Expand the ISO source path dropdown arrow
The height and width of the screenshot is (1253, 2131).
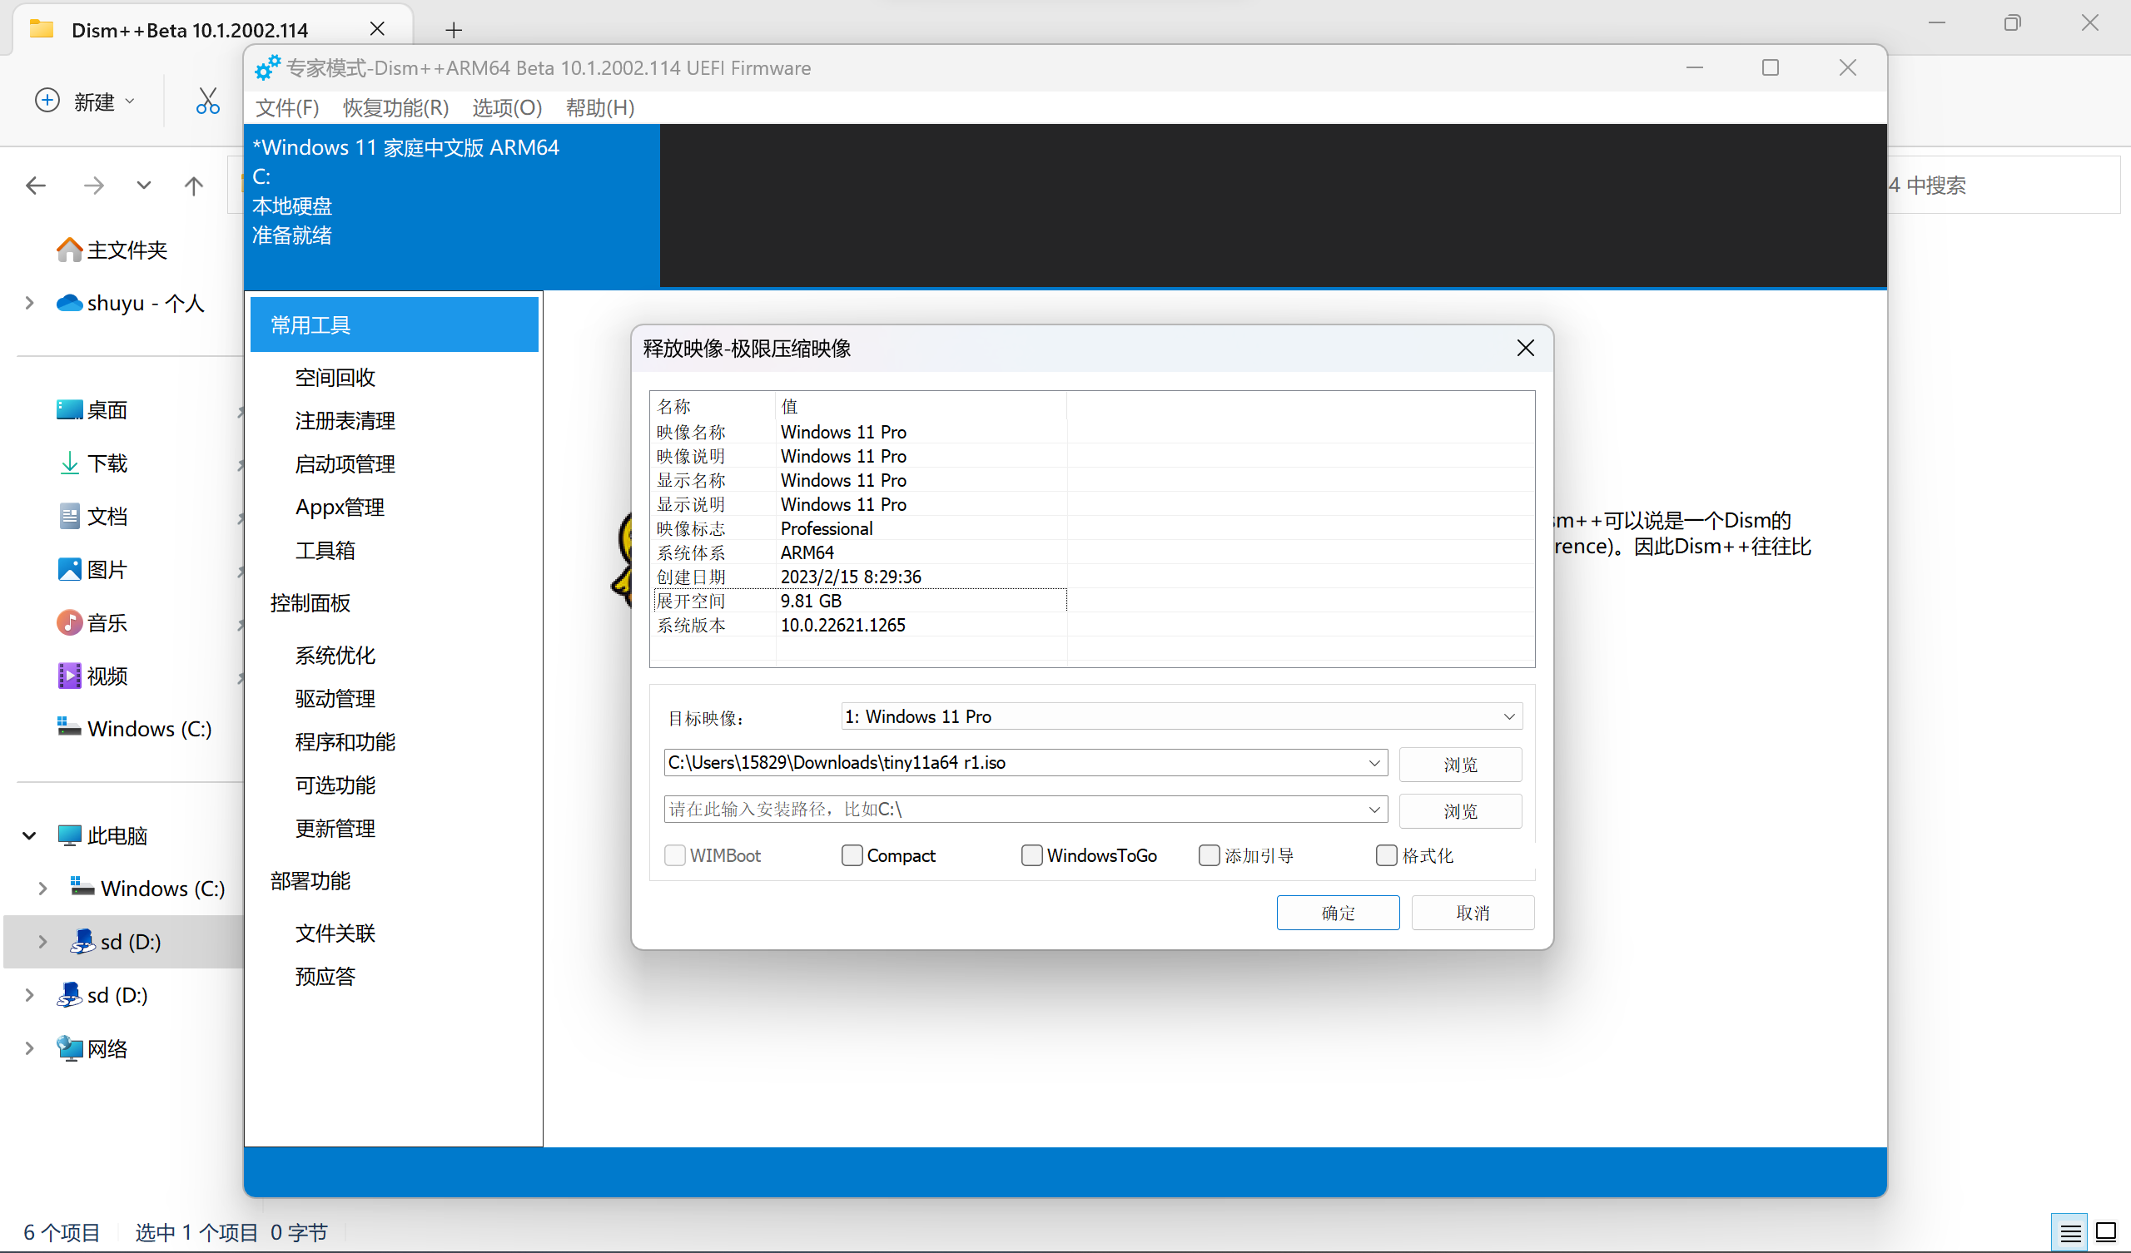(x=1374, y=763)
